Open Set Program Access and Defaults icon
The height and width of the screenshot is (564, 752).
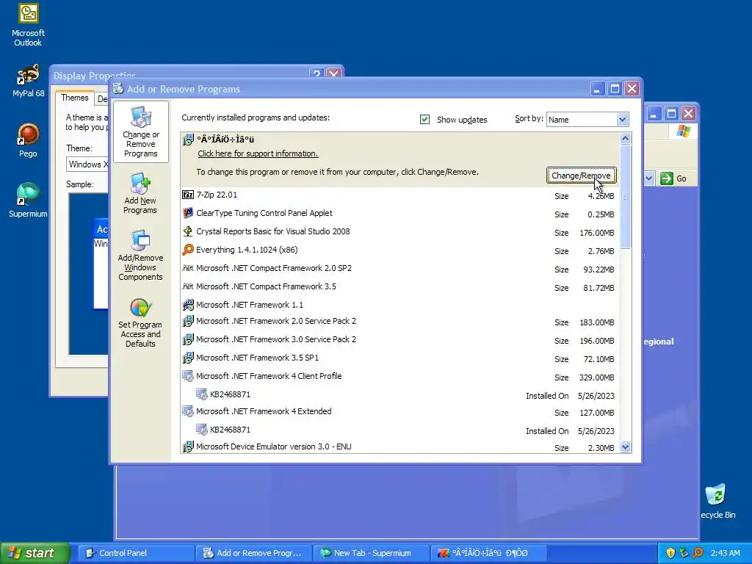[x=140, y=308]
